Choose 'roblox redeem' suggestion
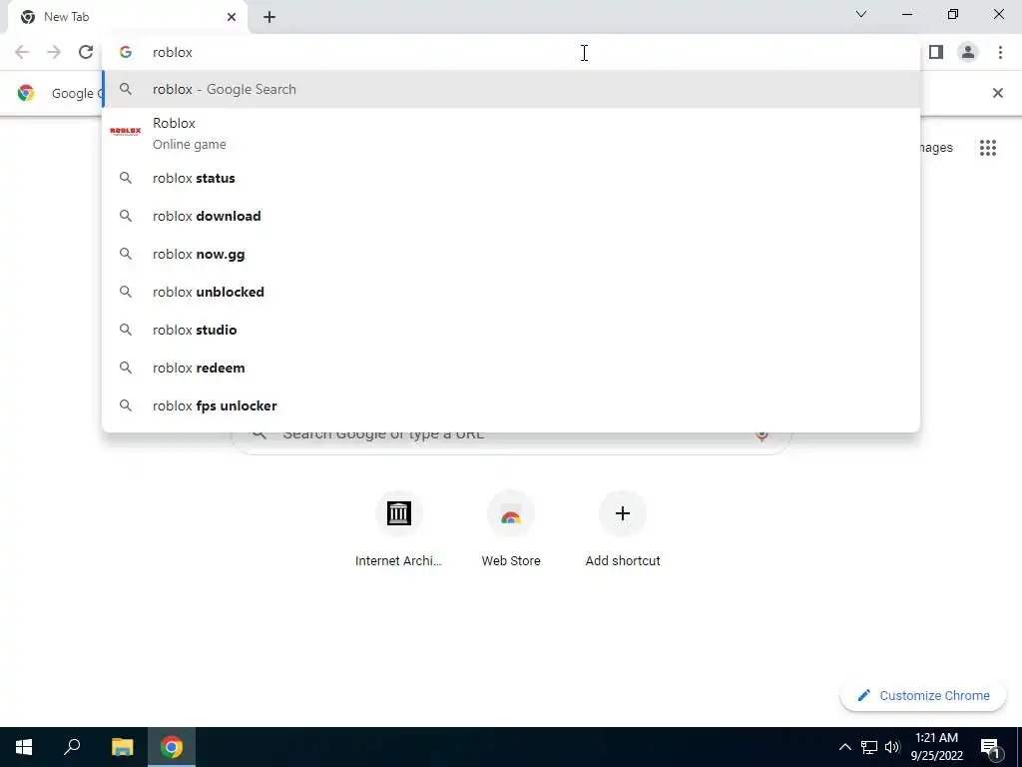The image size is (1022, 767). 511,368
